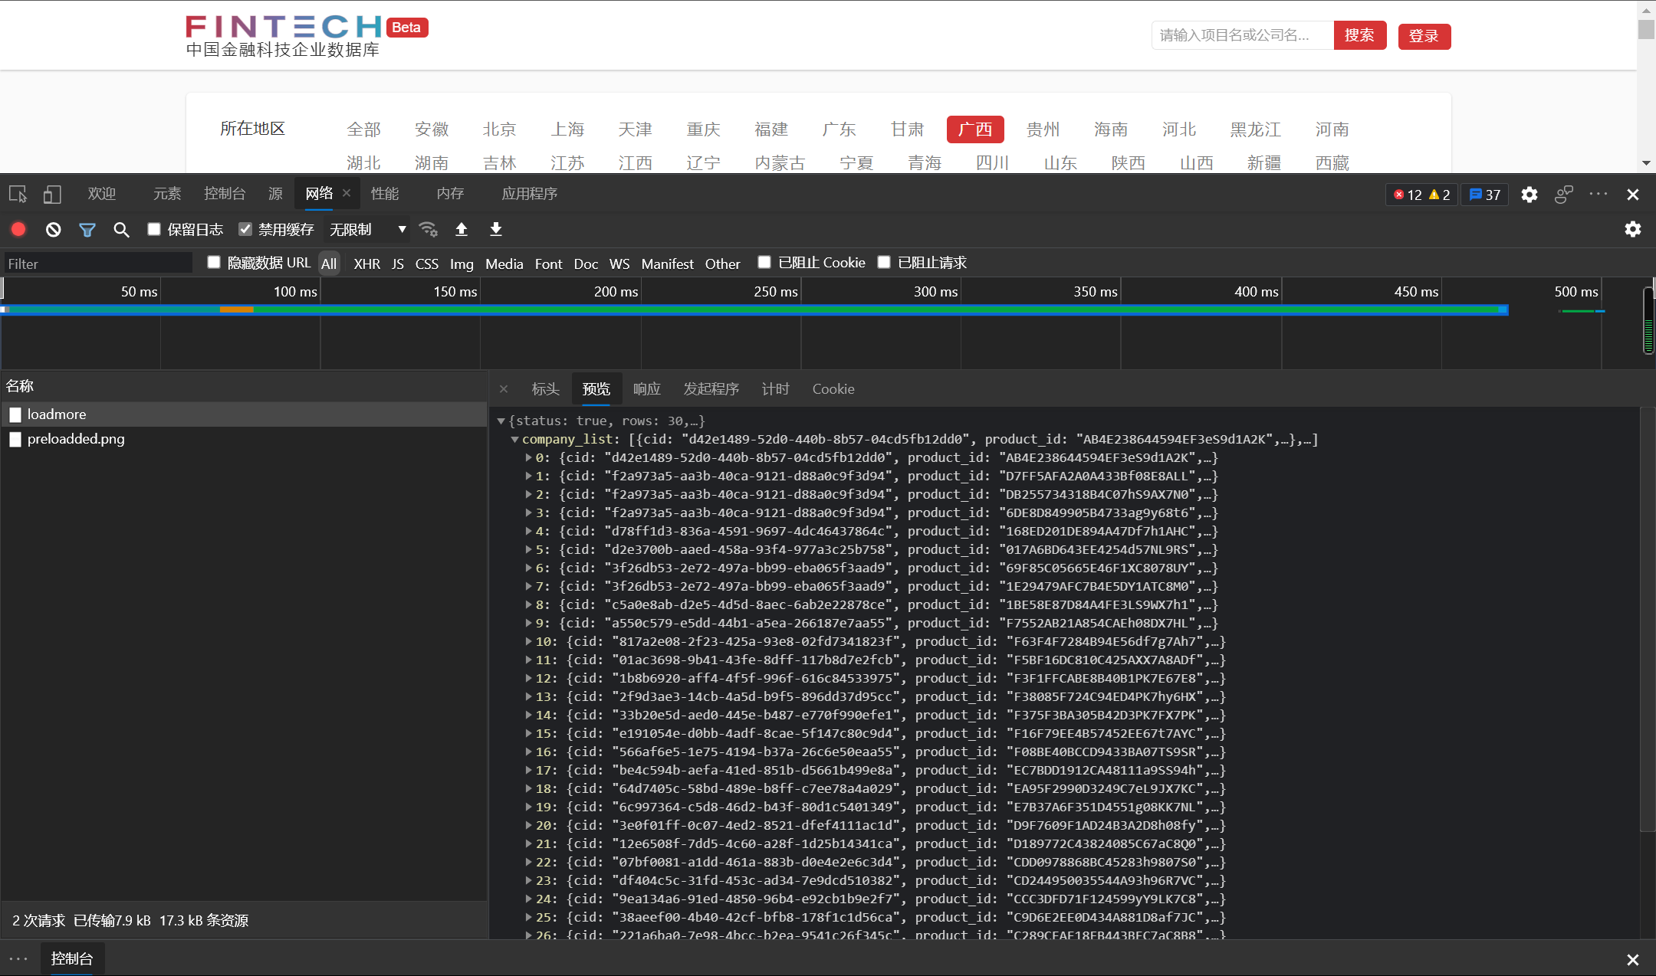Open network conditions wifi icon
Viewport: 1656px width, 976px height.
[x=428, y=229]
